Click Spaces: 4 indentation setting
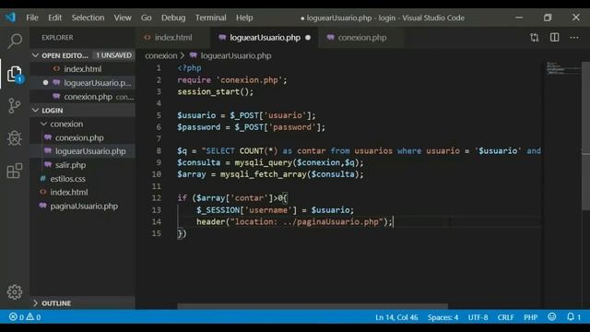Screen dimensions: 590x332 [x=442, y=317]
